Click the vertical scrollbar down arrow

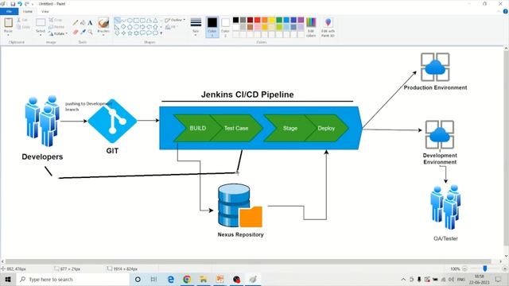pos(506,256)
